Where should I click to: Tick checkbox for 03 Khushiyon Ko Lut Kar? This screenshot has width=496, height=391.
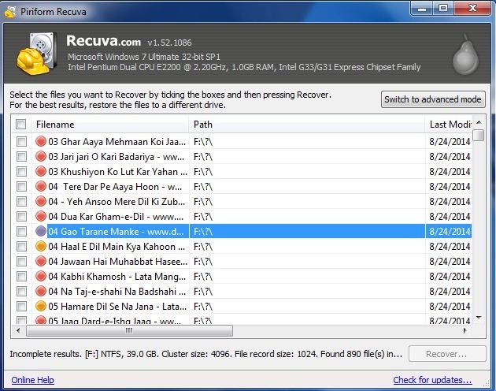coord(21,171)
